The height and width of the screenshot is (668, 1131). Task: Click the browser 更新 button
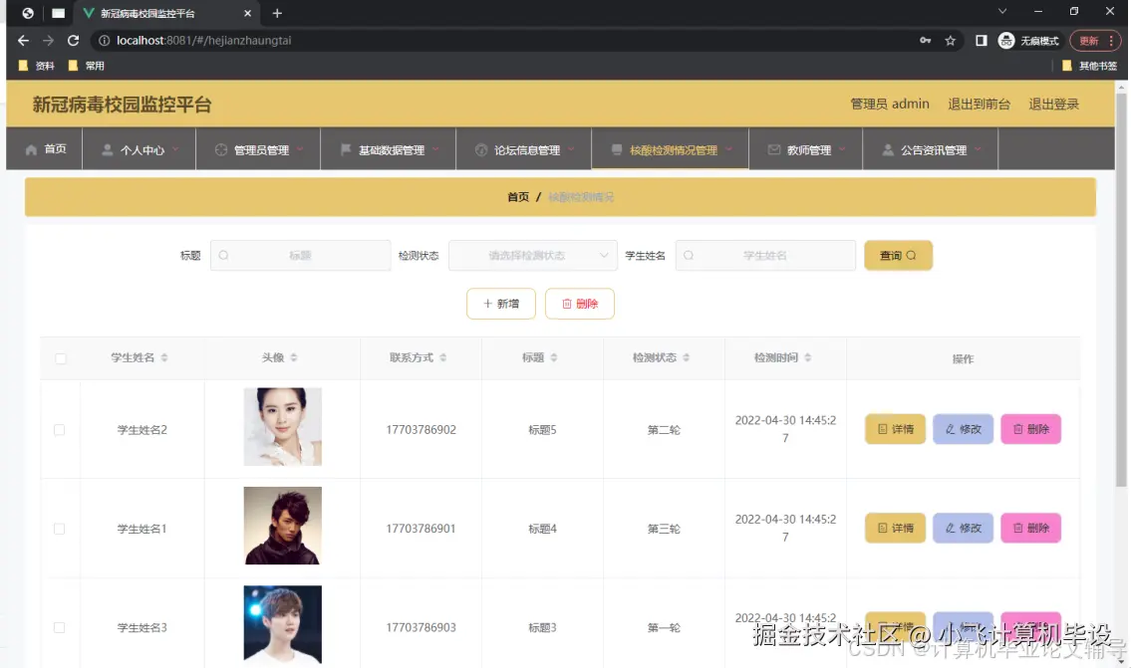pos(1095,41)
